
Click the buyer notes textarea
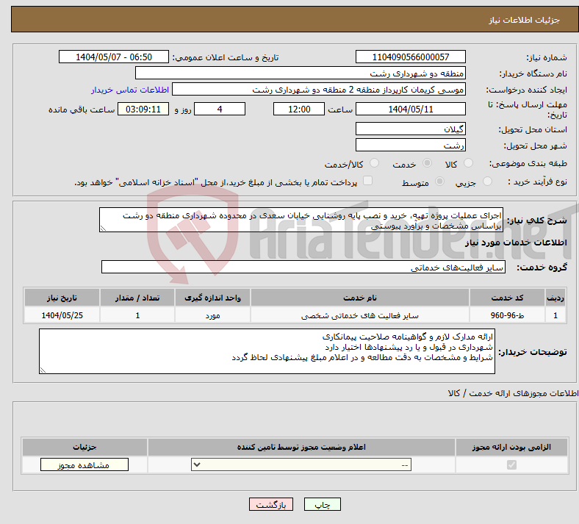[x=267, y=351]
